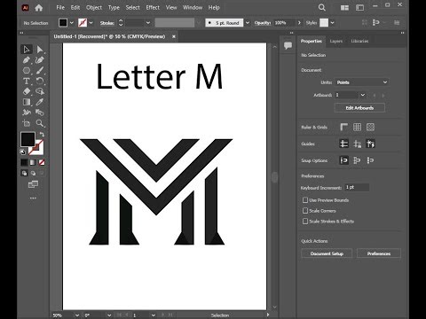This screenshot has width=426, height=319.
Task: Apply Gradient mode button
Action: [33, 162]
